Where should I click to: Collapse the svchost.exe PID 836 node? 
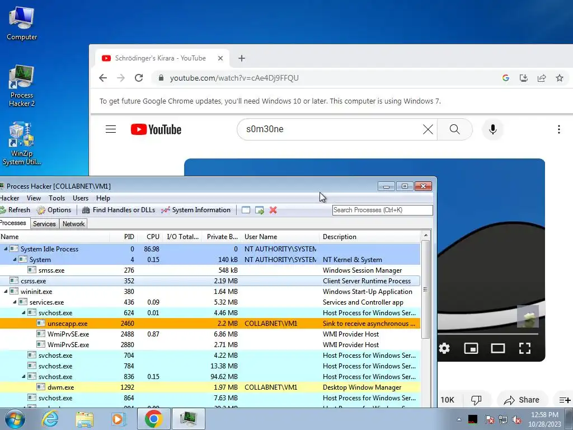coord(24,377)
